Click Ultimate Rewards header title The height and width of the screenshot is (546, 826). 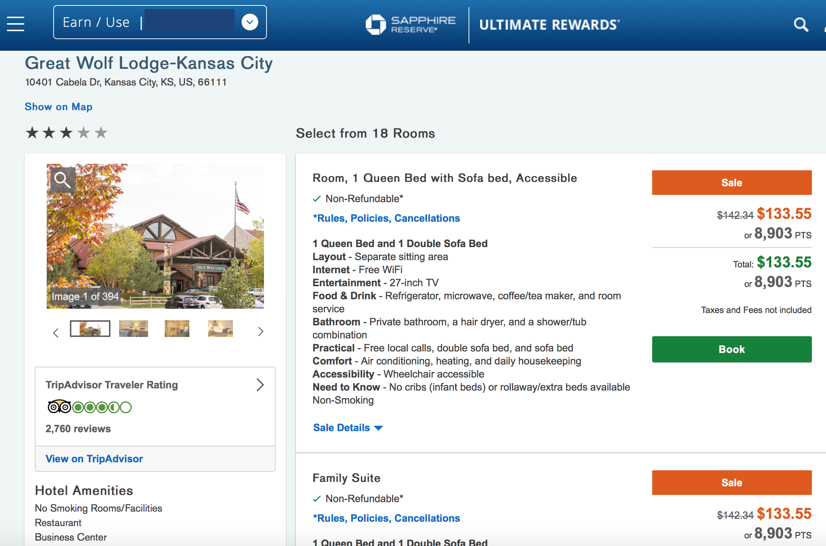point(549,25)
